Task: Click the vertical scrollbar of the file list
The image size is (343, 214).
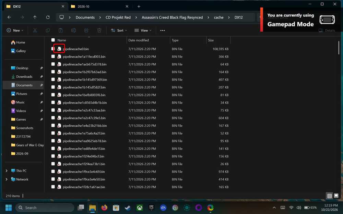Action: tap(339, 47)
